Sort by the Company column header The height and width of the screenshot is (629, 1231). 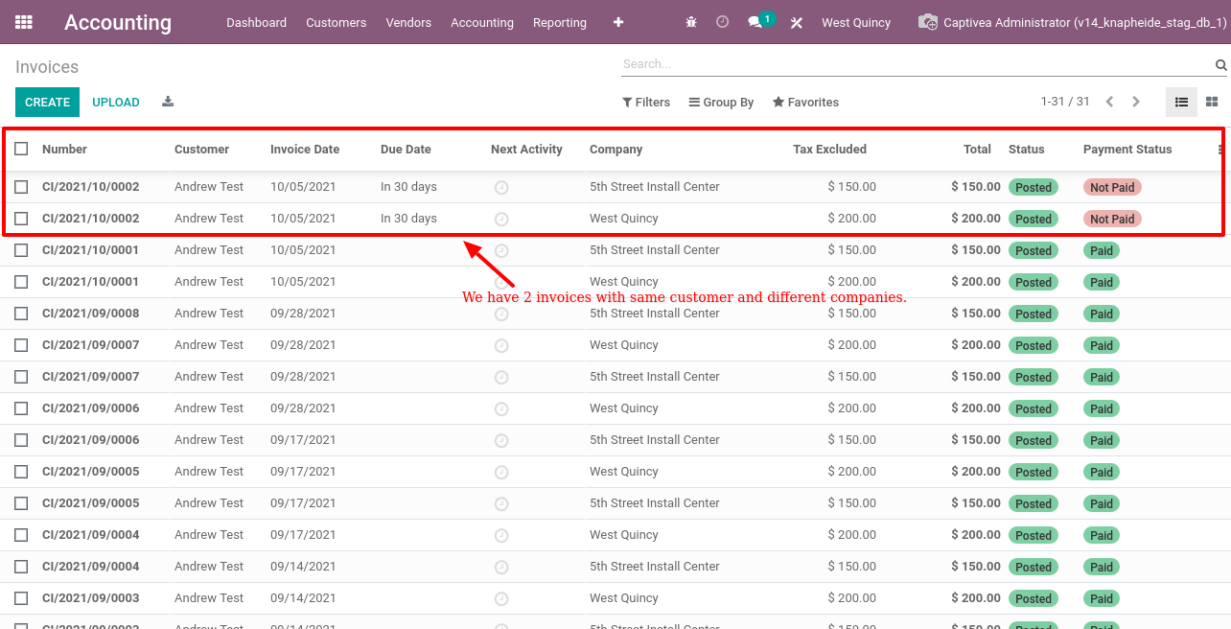pyautogui.click(x=615, y=150)
